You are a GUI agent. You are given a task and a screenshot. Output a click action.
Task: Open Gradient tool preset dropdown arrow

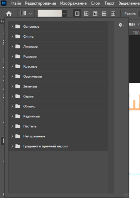point(30,13)
